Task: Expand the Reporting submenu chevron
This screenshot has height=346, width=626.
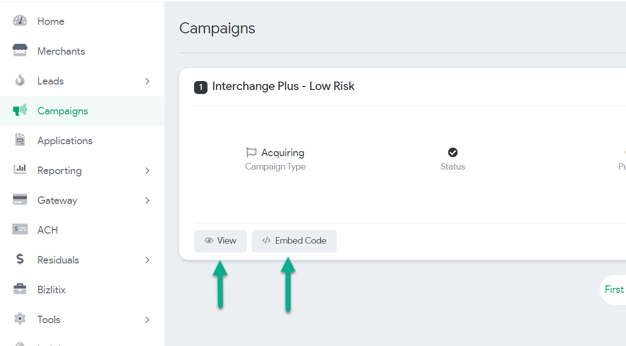Action: (147, 171)
